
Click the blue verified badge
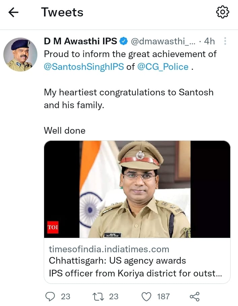click(124, 41)
